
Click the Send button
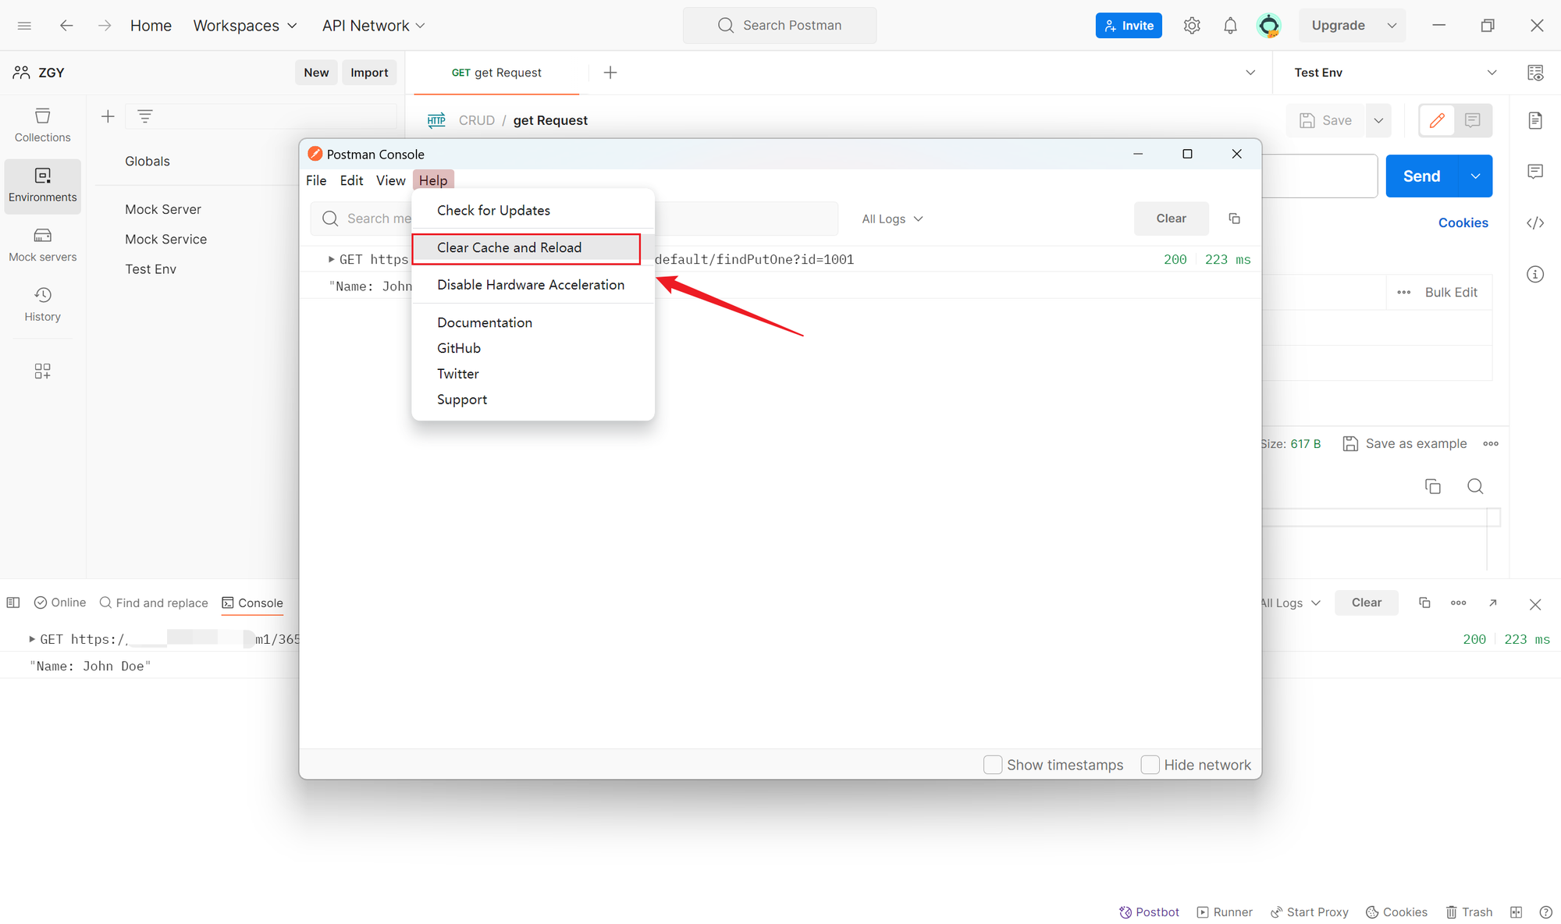pyautogui.click(x=1421, y=176)
